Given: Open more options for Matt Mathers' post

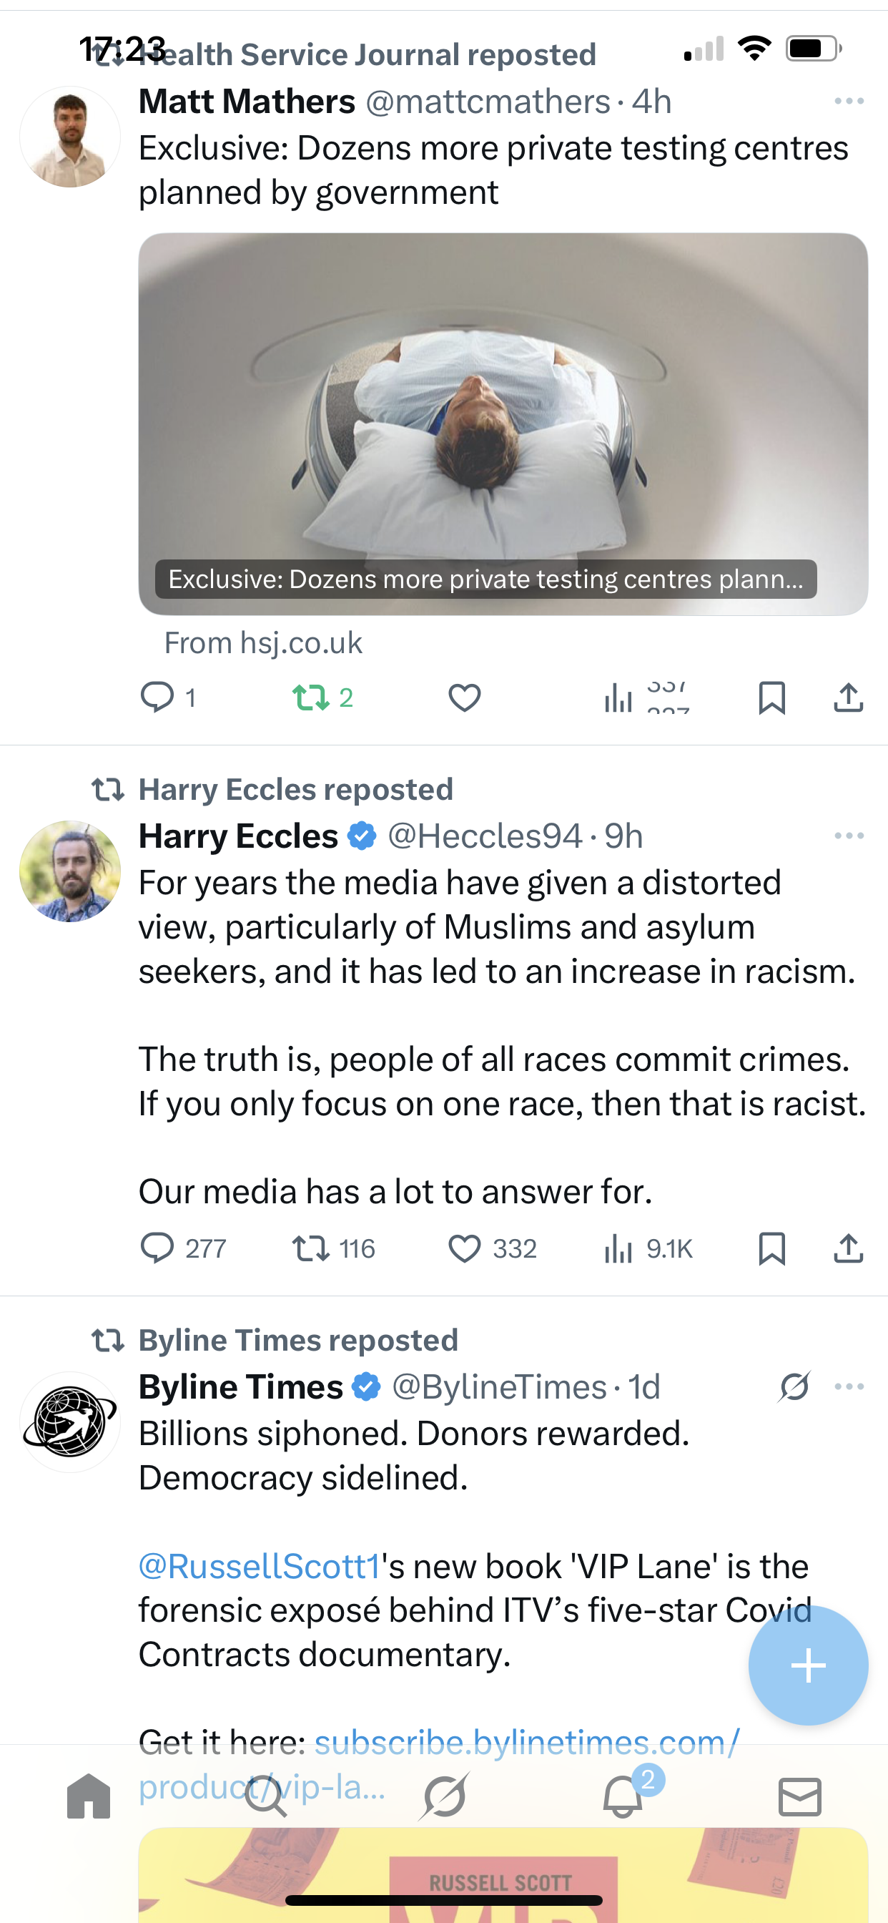Looking at the screenshot, I should [849, 102].
